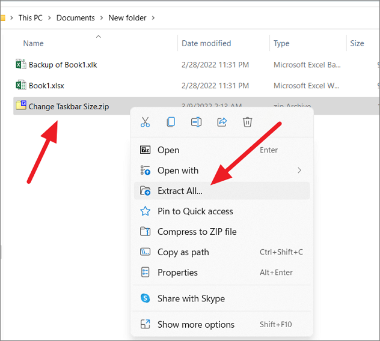Choose Share with Skype
This screenshot has width=380, height=341.
[222, 298]
